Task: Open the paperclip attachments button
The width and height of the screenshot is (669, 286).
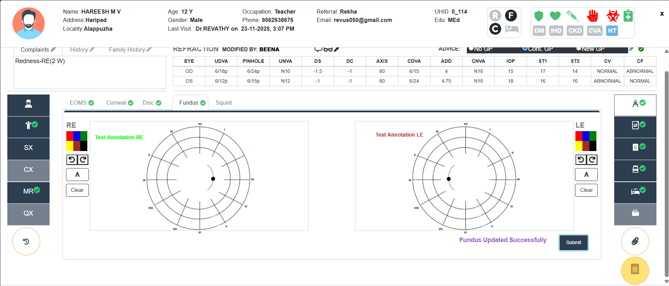Action: pos(635,241)
